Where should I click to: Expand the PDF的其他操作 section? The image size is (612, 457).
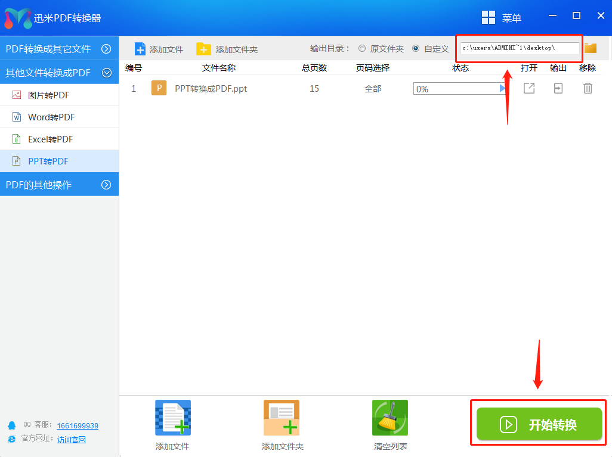click(x=60, y=184)
